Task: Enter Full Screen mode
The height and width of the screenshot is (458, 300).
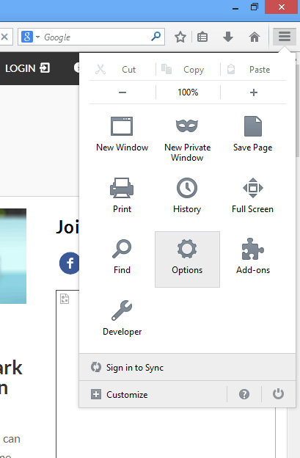Action: tap(253, 195)
